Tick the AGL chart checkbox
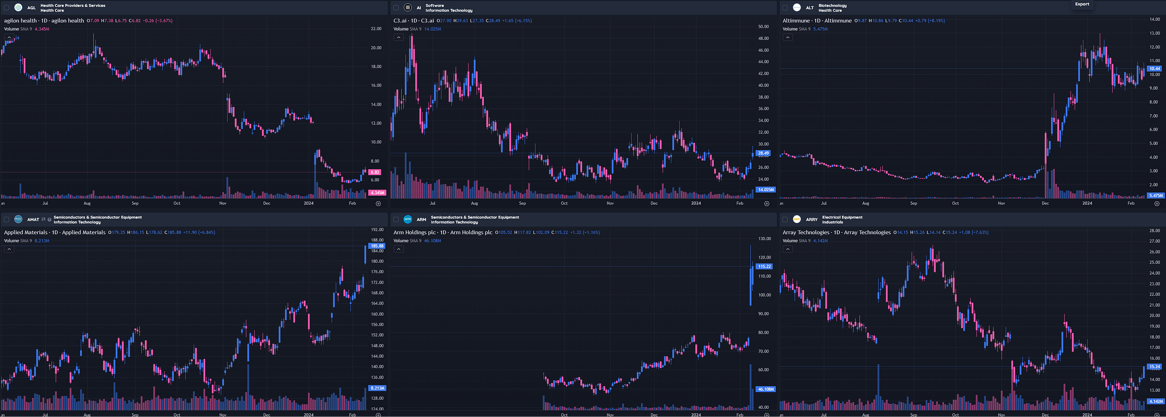Viewport: 1166px width, 417px height. (x=7, y=8)
